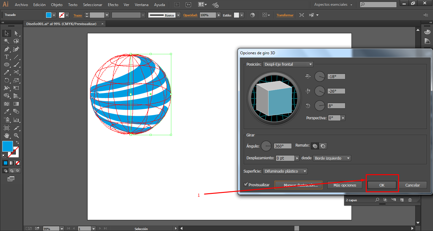Click the Más opciones button

[345, 185]
